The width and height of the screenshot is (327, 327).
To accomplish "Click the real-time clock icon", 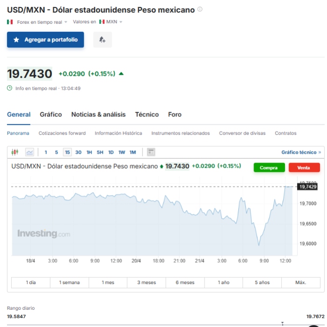I will point(10,88).
